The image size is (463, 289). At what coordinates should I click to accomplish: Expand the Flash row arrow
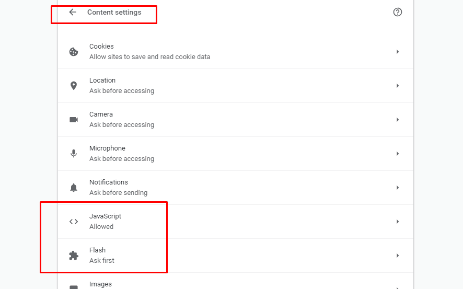398,256
